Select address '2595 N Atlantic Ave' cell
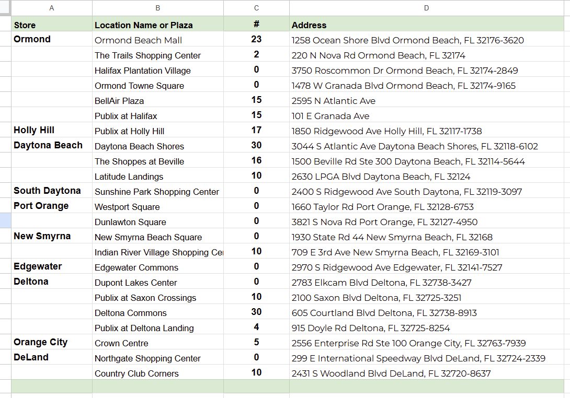 (x=426, y=99)
